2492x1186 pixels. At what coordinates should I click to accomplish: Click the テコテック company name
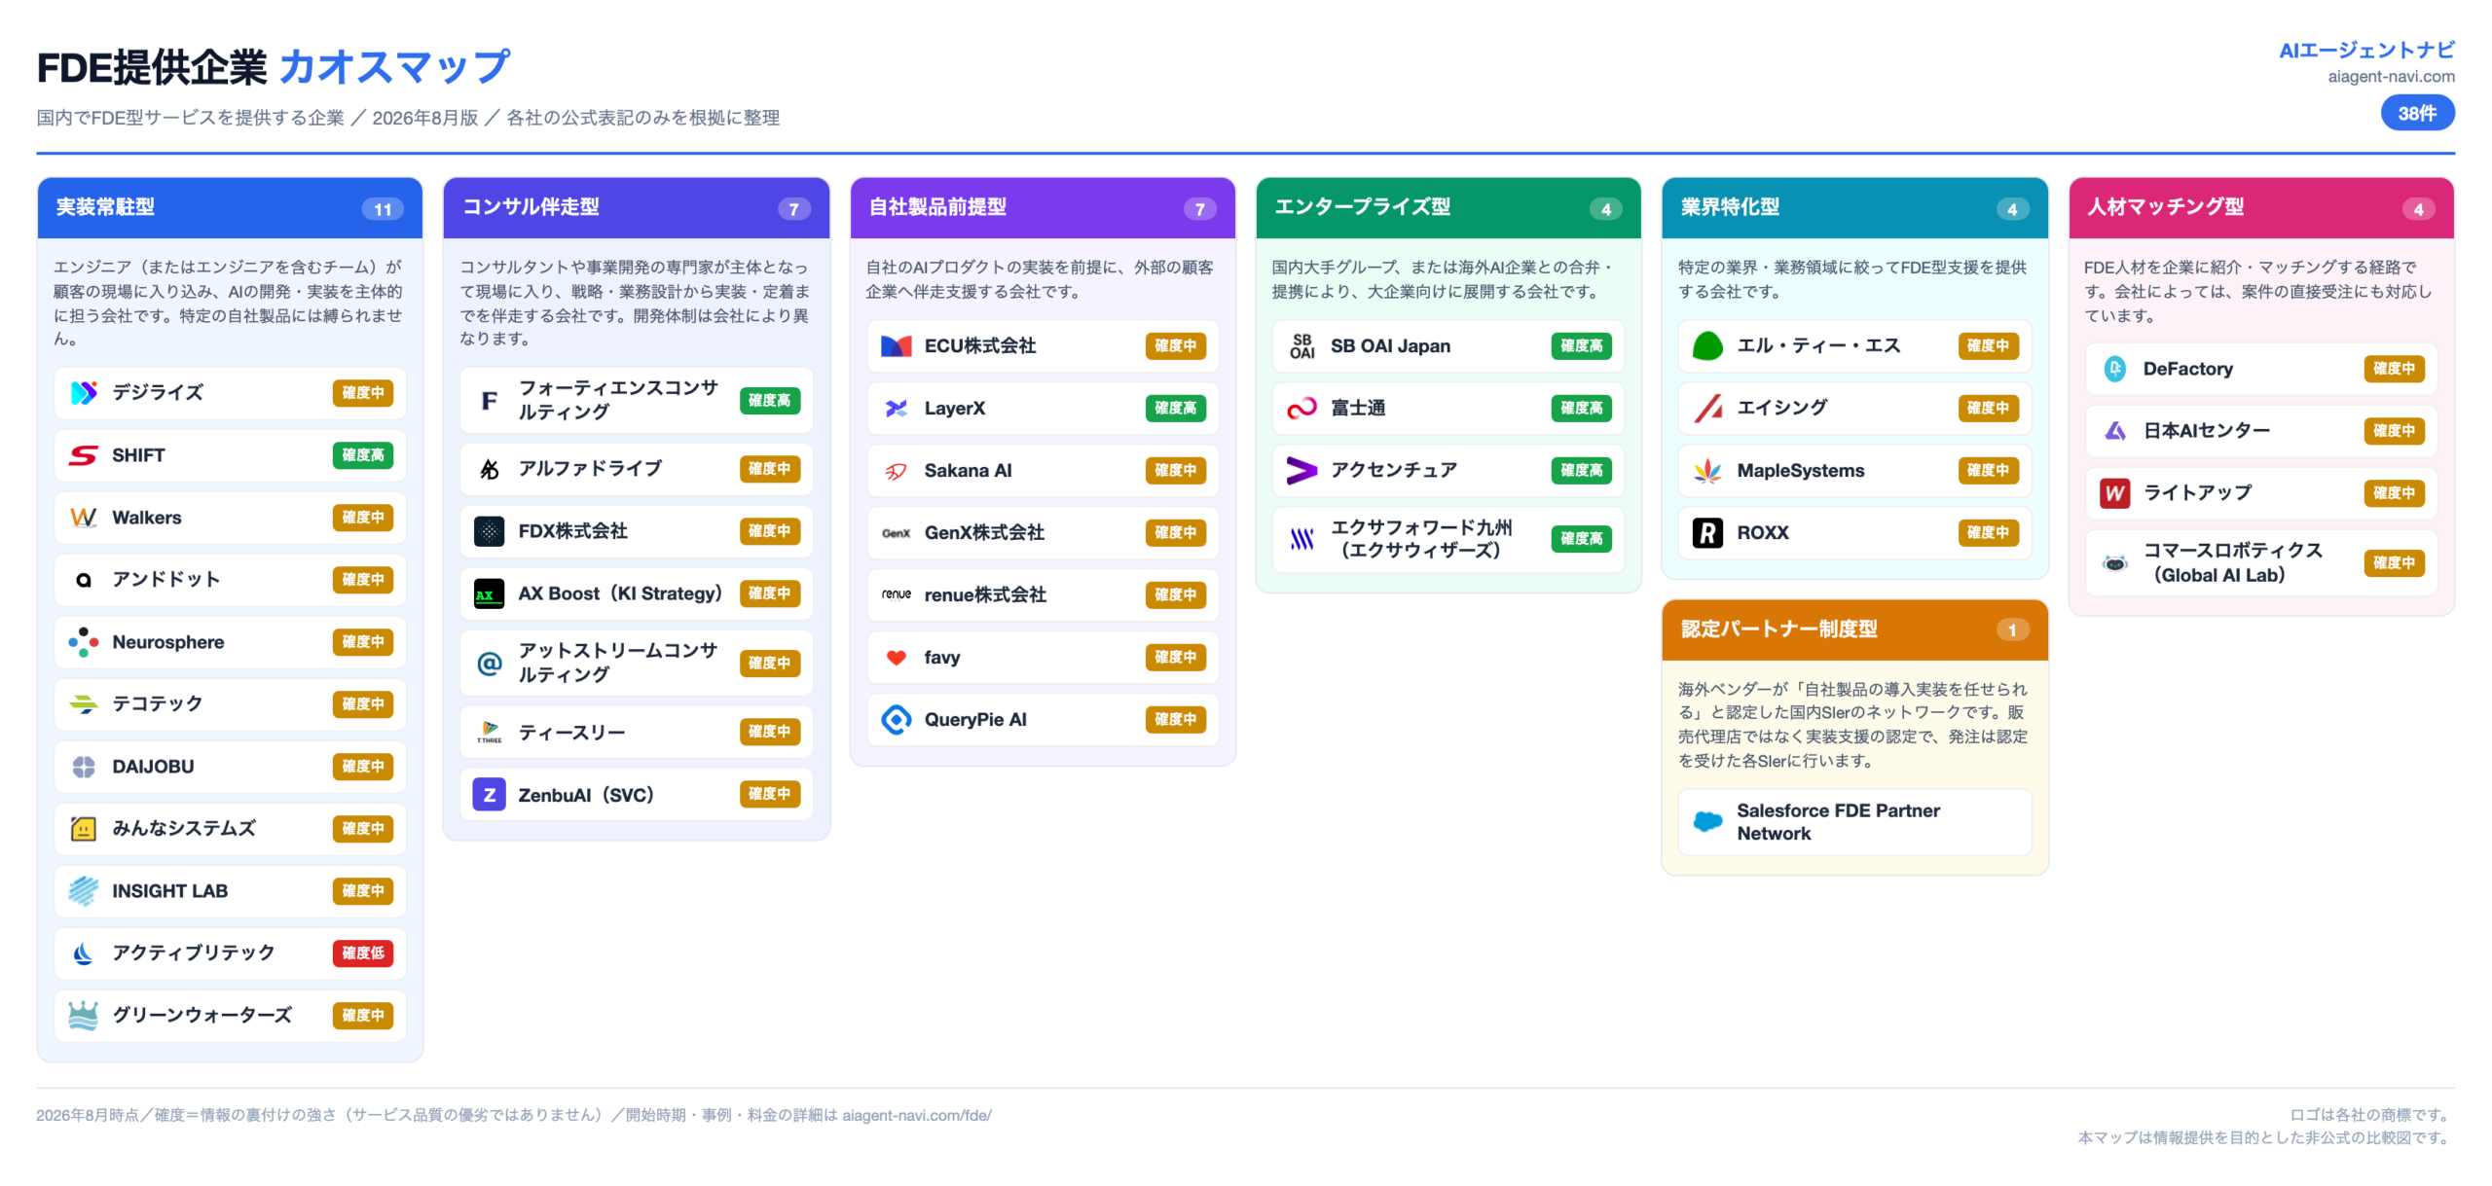click(158, 704)
